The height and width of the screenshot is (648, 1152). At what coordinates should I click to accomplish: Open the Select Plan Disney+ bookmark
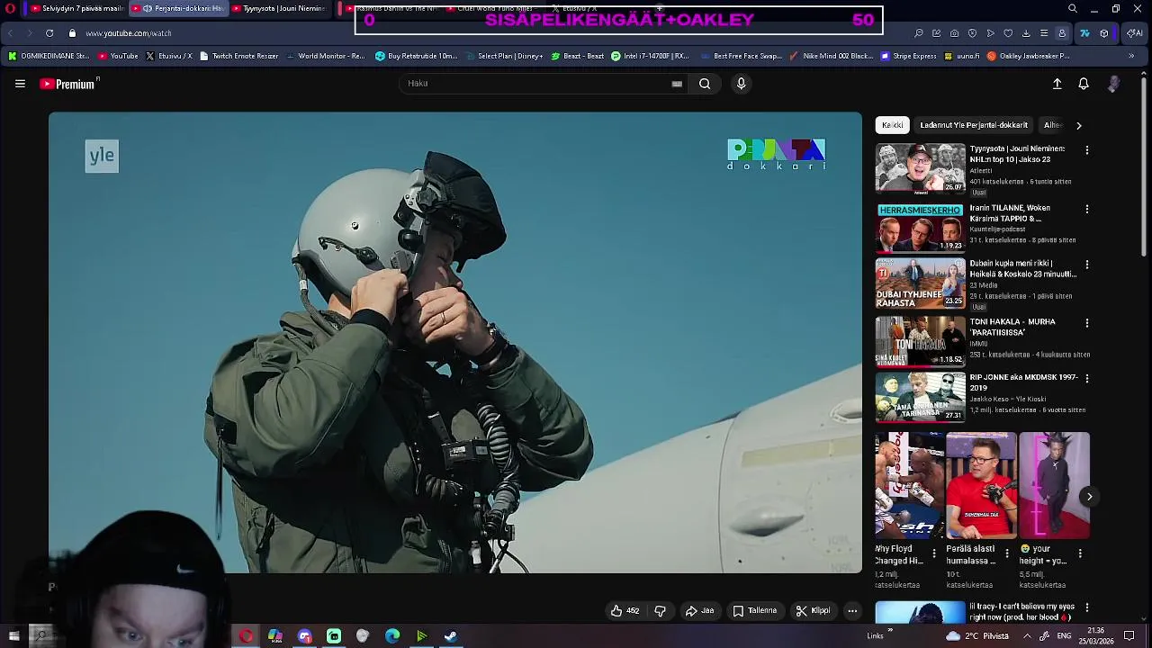tap(504, 56)
